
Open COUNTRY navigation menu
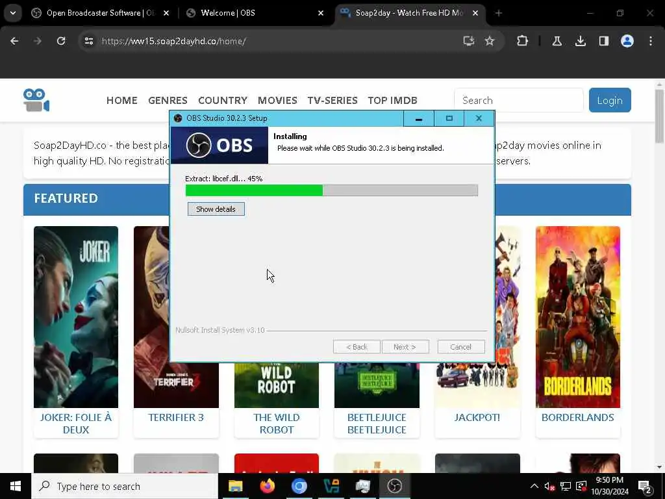click(223, 101)
